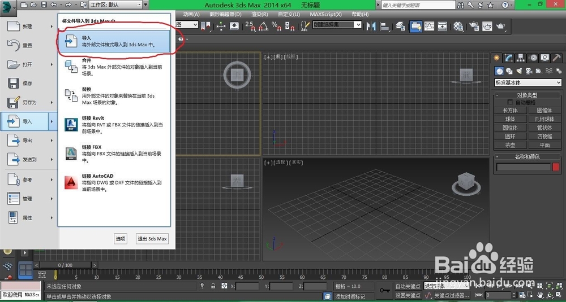The height and width of the screenshot is (302, 566).
Task: Open the layer manager icon
Action: (400, 27)
